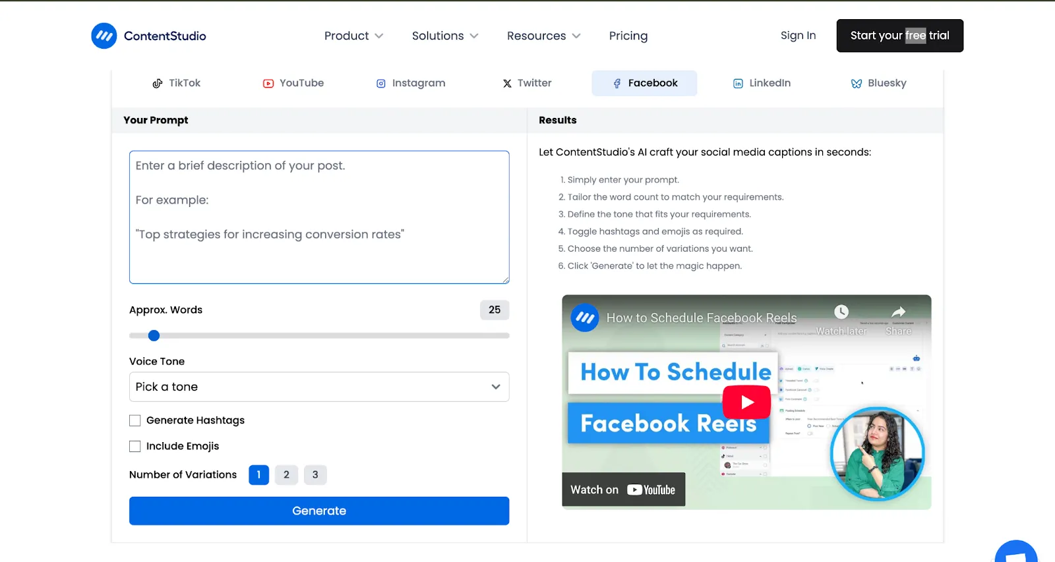The width and height of the screenshot is (1055, 562).
Task: Click the Instagram icon in platform tabs
Action: pos(381,84)
